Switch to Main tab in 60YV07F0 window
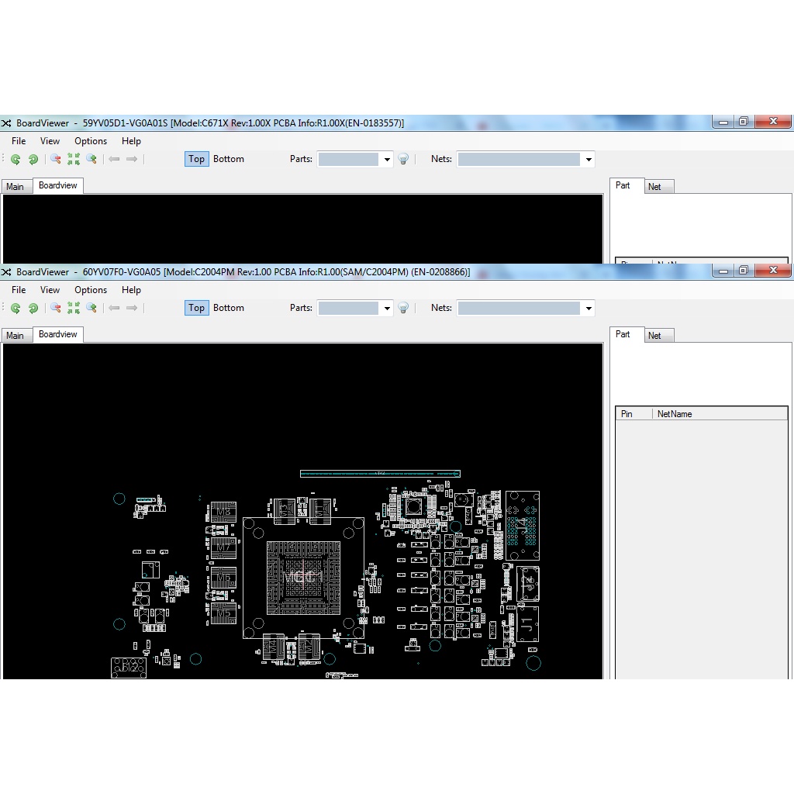794x794 pixels. pyautogui.click(x=16, y=336)
